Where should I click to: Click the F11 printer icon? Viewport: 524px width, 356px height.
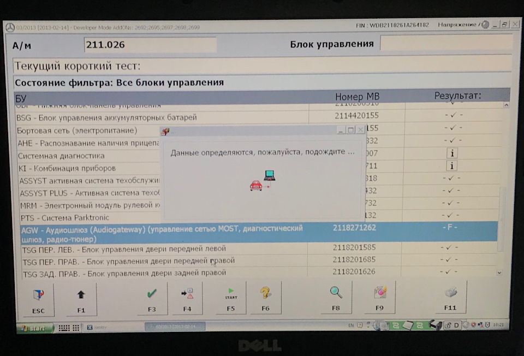pos(450,293)
